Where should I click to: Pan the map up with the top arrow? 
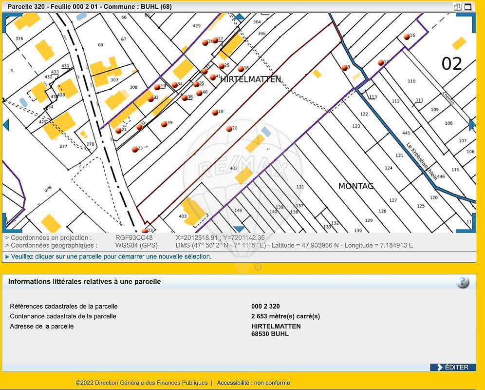tap(239, 17)
